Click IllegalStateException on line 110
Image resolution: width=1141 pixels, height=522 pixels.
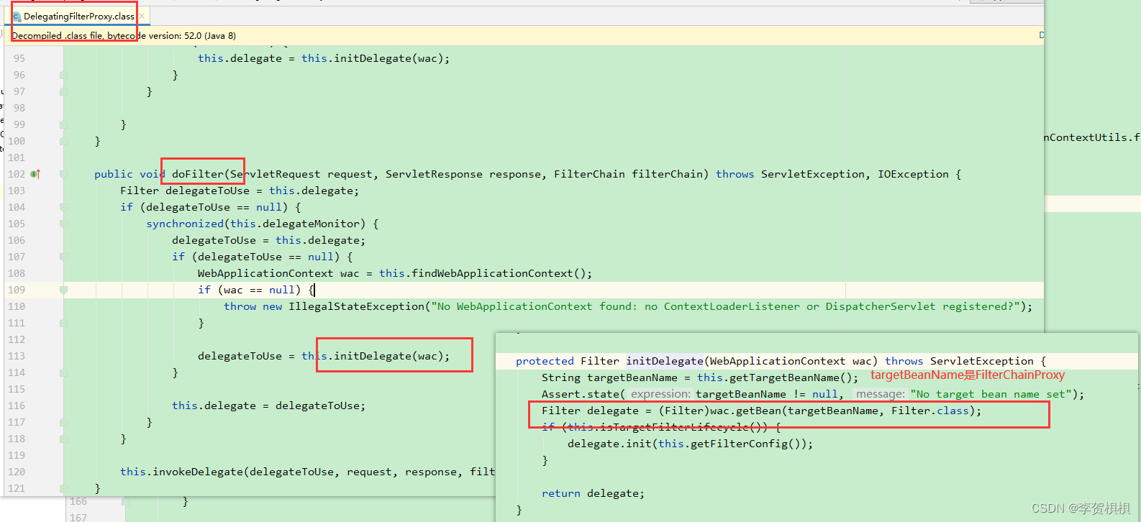pyautogui.click(x=357, y=306)
